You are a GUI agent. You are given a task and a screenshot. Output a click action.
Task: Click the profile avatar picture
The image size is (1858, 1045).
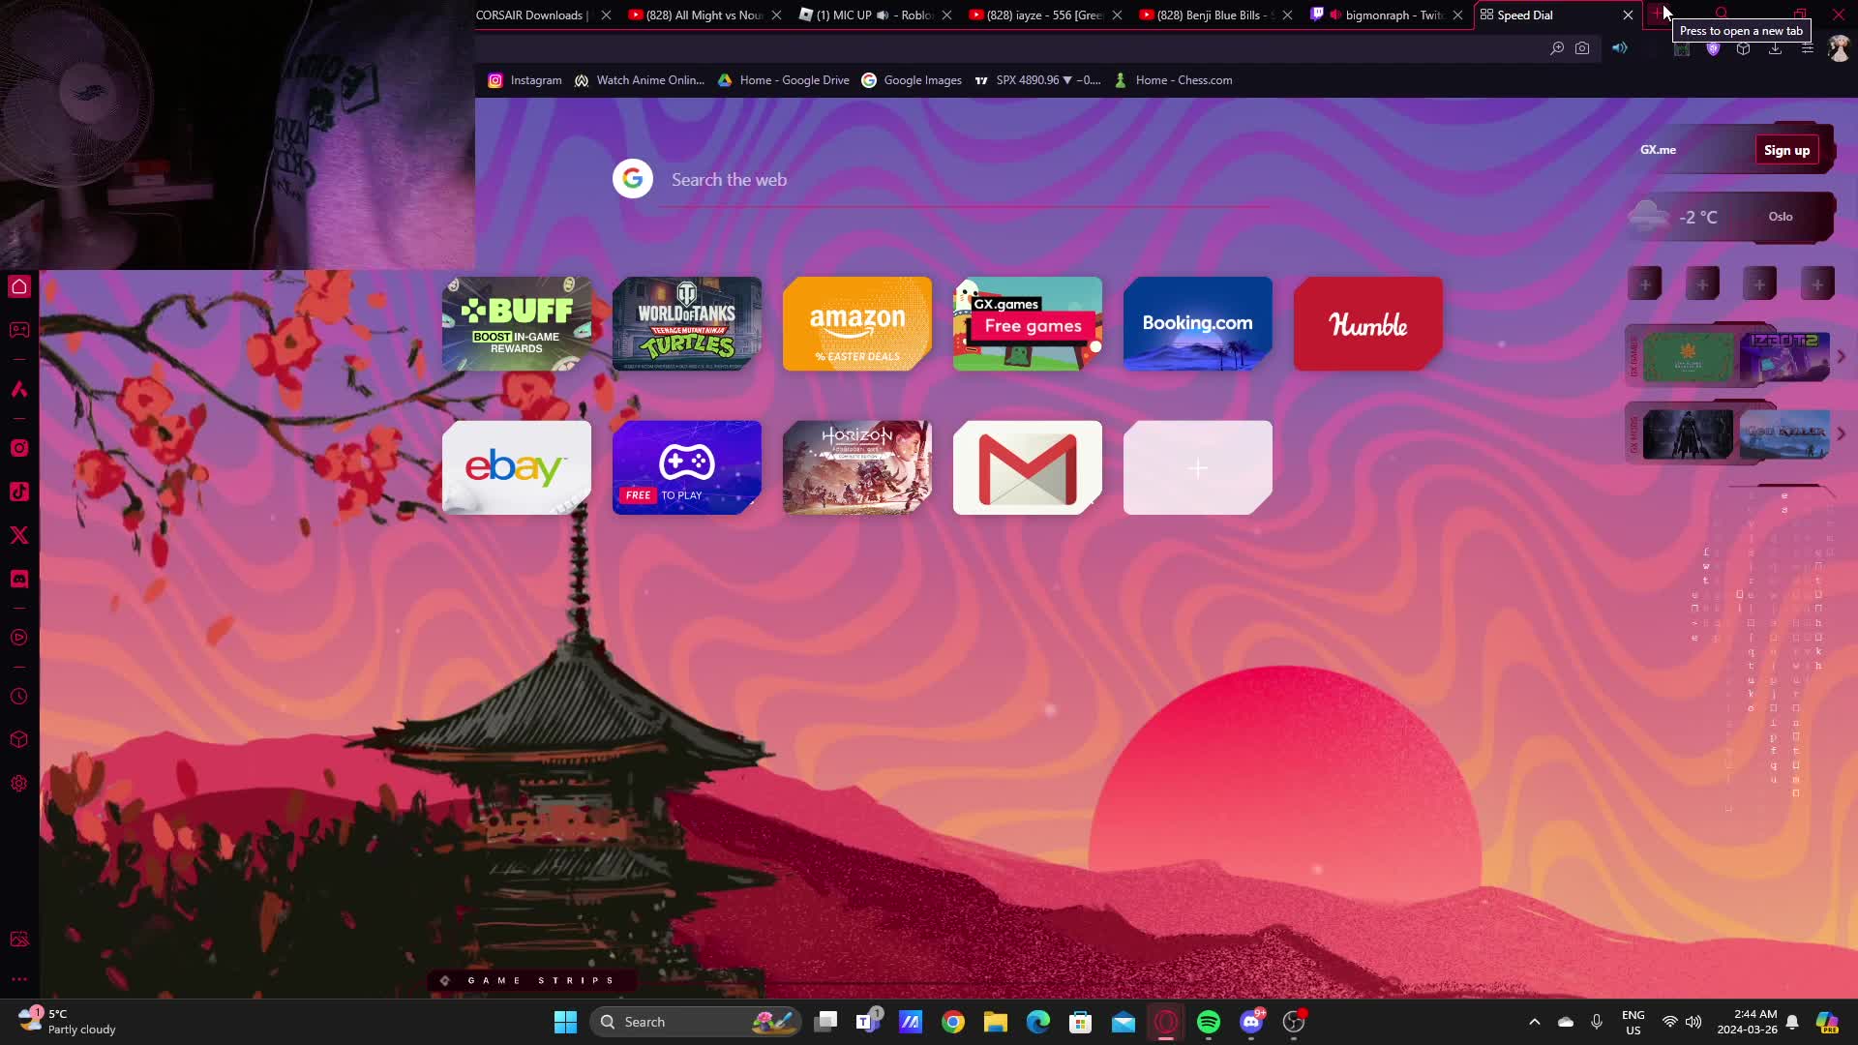pos(1839,47)
